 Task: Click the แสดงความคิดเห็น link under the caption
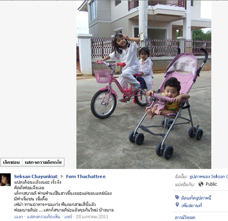click(44, 217)
